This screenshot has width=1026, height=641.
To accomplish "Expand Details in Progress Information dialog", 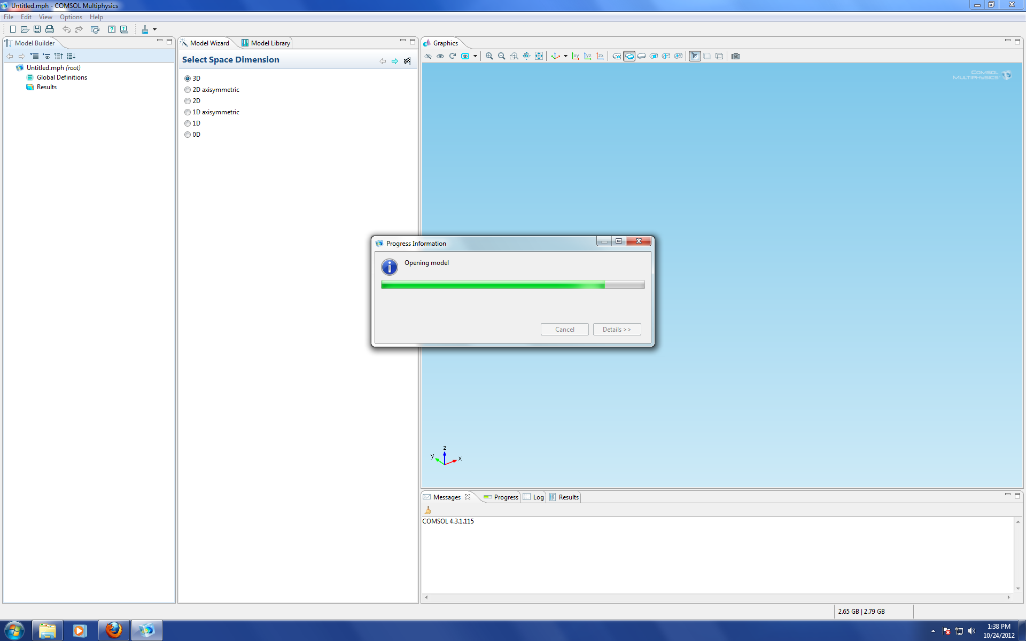I will [617, 330].
